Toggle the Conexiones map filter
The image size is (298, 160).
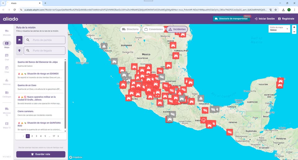coord(154,29)
